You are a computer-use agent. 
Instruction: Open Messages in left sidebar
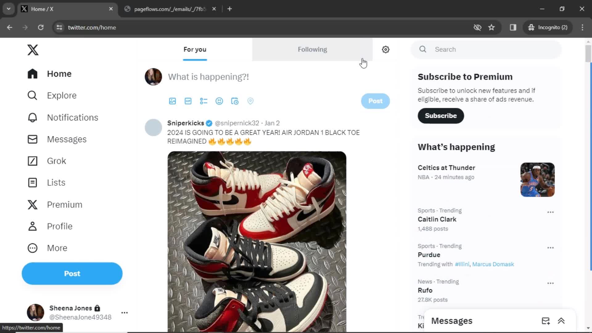click(x=57, y=139)
